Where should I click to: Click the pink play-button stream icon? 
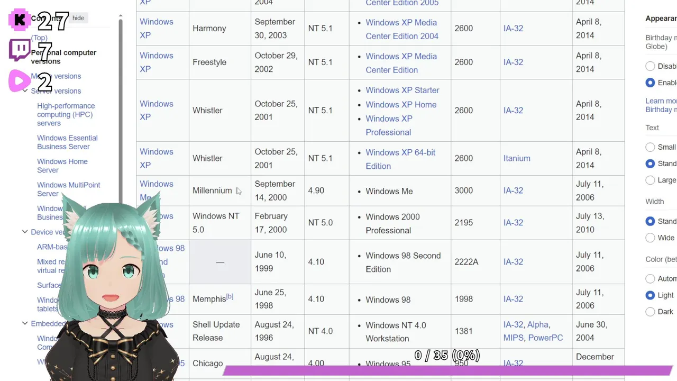20,81
